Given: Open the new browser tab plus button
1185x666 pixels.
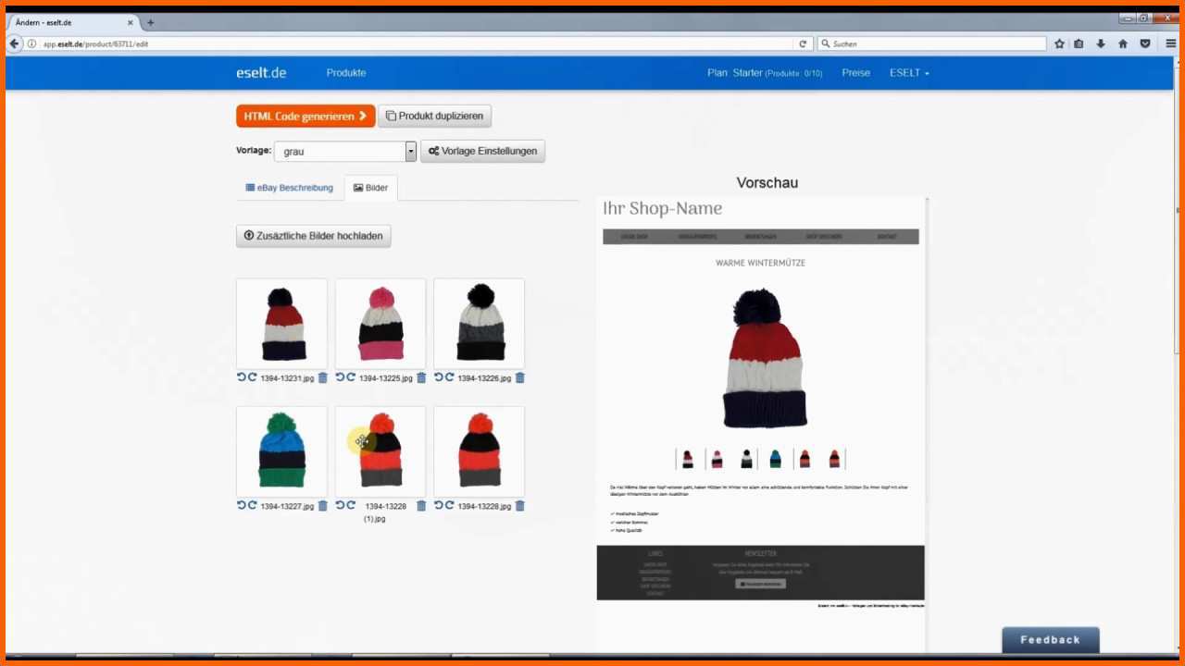Looking at the screenshot, I should 150,22.
